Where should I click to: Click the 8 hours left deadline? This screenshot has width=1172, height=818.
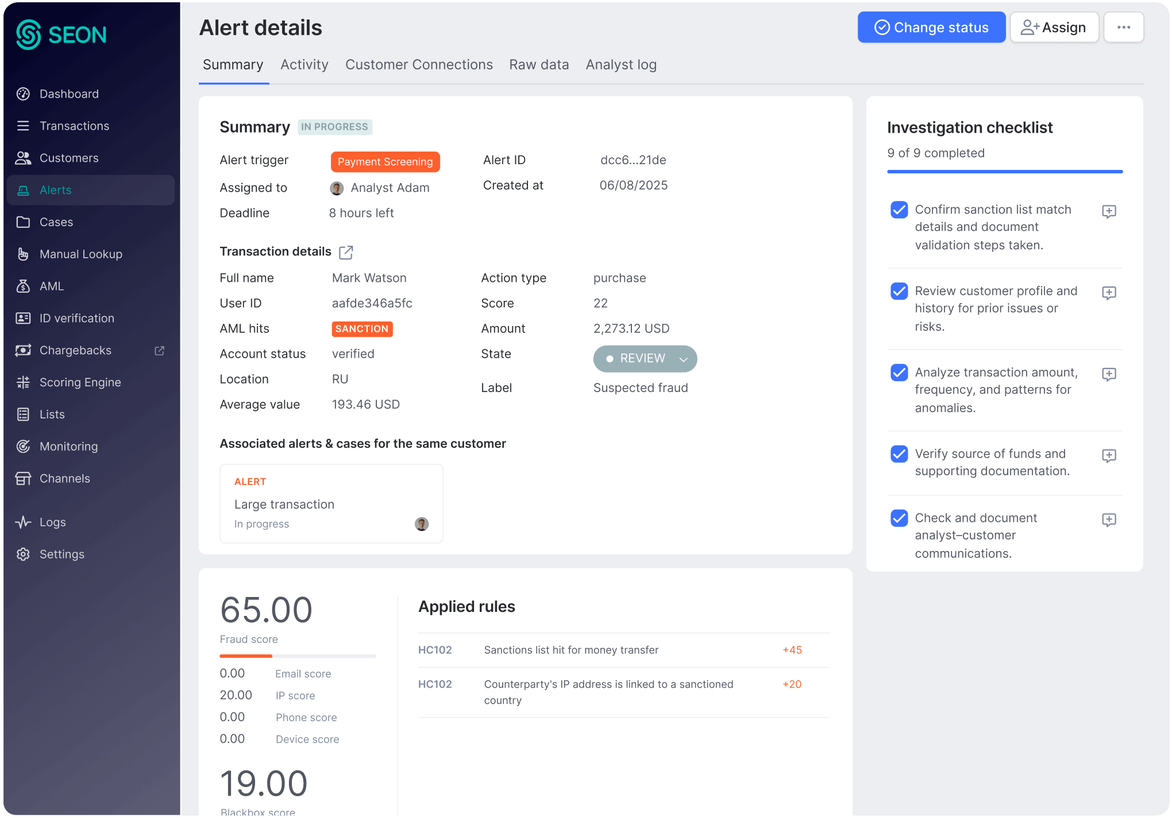click(x=361, y=213)
